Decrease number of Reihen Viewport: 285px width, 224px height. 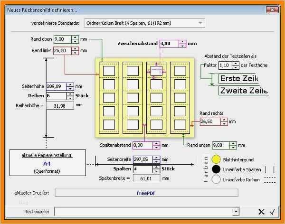[70, 98]
